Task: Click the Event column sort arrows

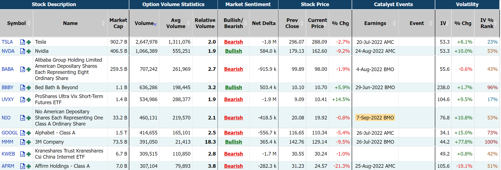Action: tap(431, 23)
